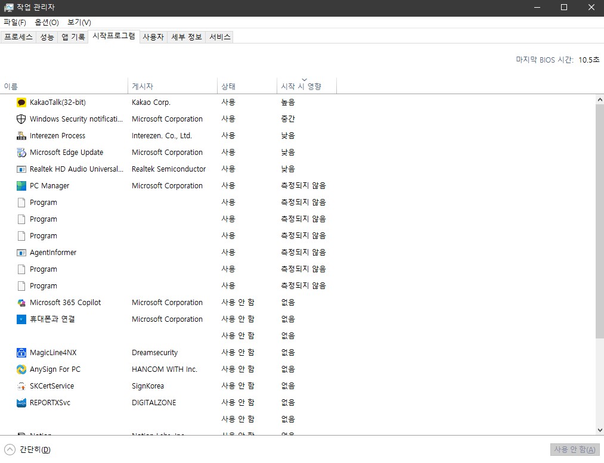Select the AgentInformer icon
Image resolution: width=604 pixels, height=463 pixels.
click(x=21, y=252)
